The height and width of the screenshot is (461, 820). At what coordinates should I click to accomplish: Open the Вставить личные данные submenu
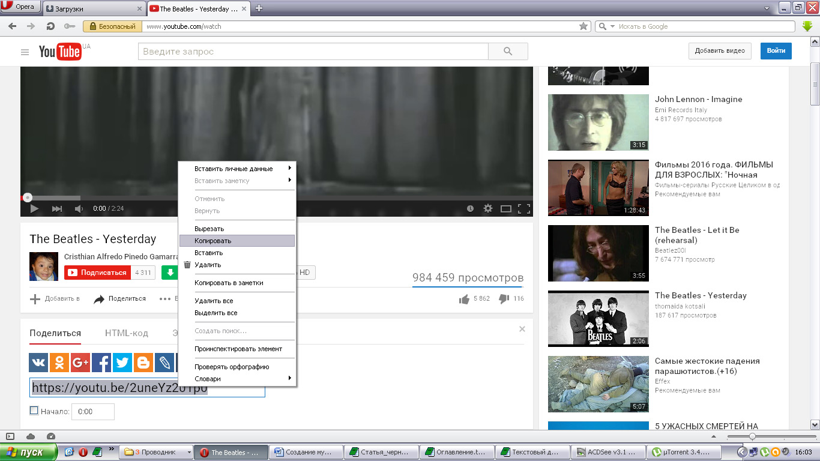coord(237,169)
